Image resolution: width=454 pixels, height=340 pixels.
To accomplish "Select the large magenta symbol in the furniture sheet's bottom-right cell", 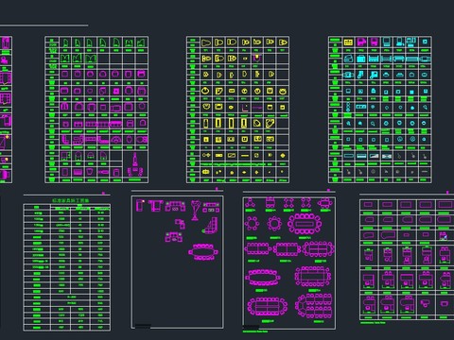I will point(135,164).
